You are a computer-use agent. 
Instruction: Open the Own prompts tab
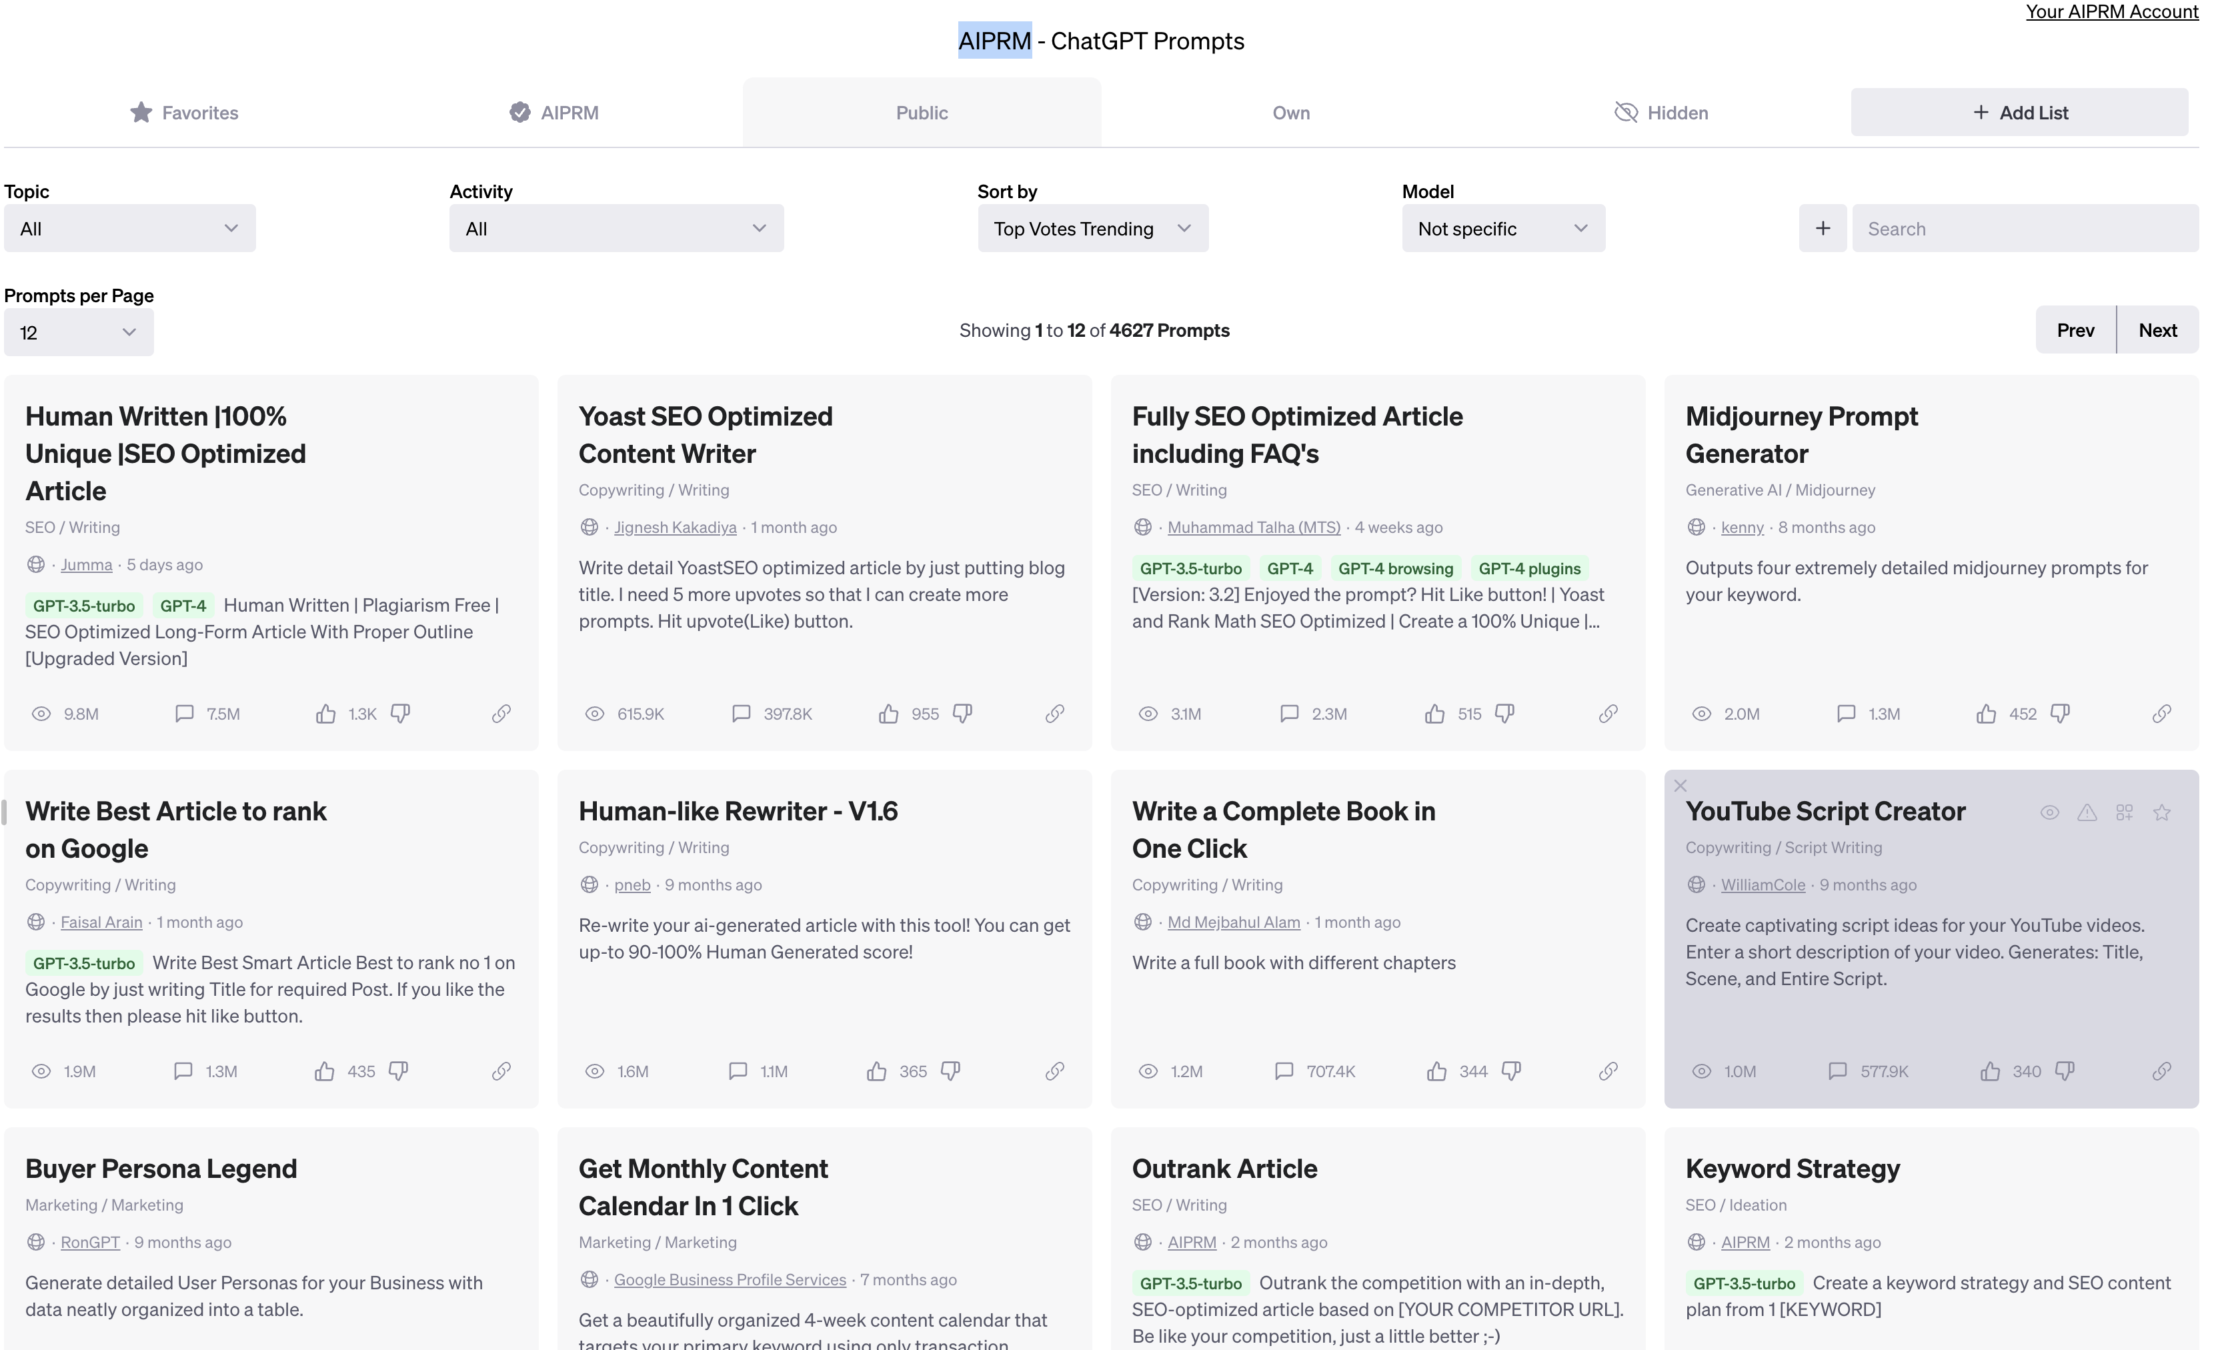tap(1291, 113)
